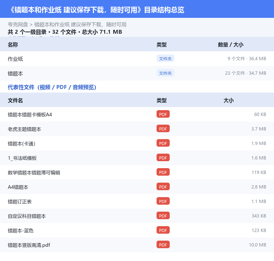The height and width of the screenshot is (261, 274).
Task: Click the 2.8 MB size cell
Action: click(259, 187)
